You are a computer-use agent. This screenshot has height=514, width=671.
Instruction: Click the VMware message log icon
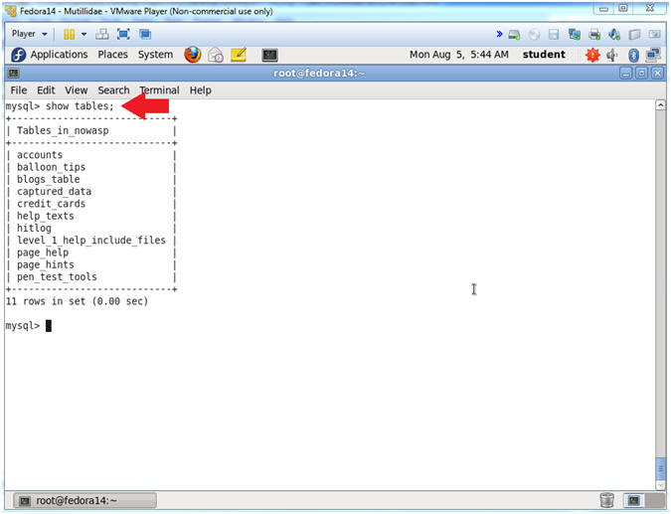[x=654, y=34]
